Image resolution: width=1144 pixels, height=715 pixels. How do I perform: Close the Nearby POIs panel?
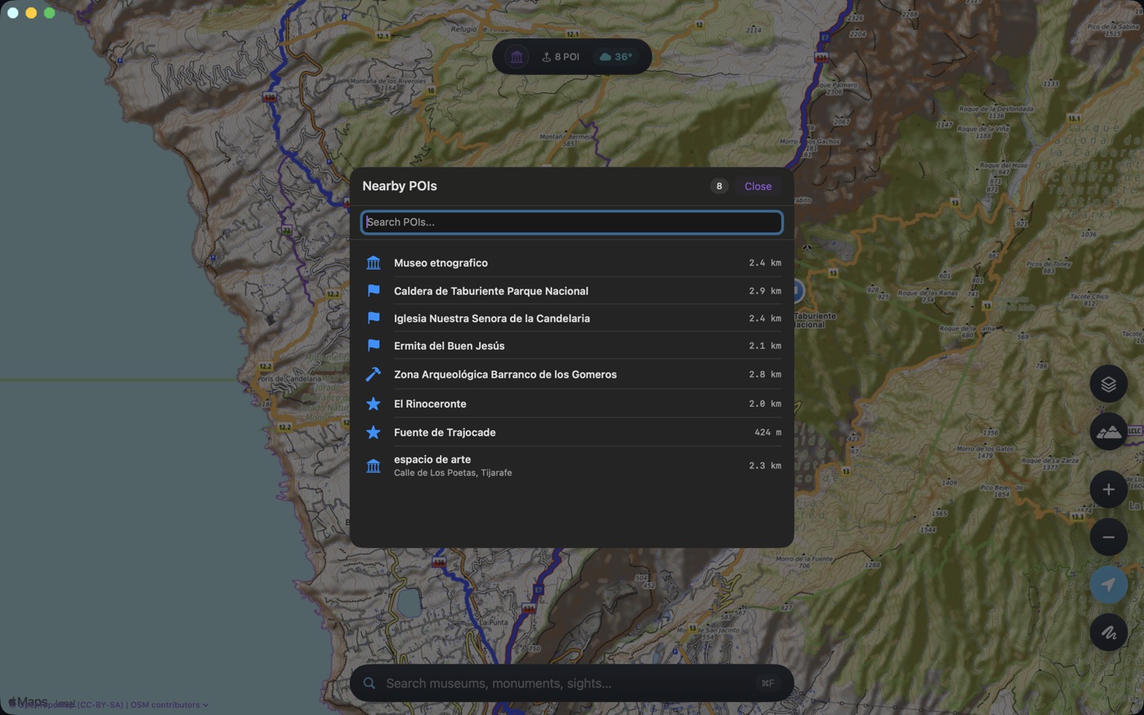click(757, 186)
